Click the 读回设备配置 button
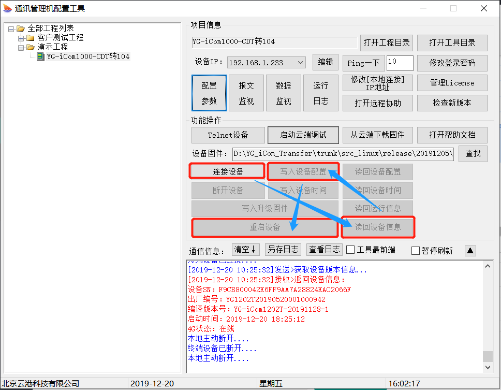Viewport: 501px width, 390px height. click(378, 171)
